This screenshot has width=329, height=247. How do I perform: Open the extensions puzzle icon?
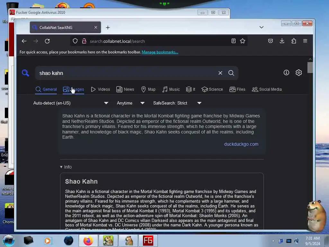[x=294, y=41]
